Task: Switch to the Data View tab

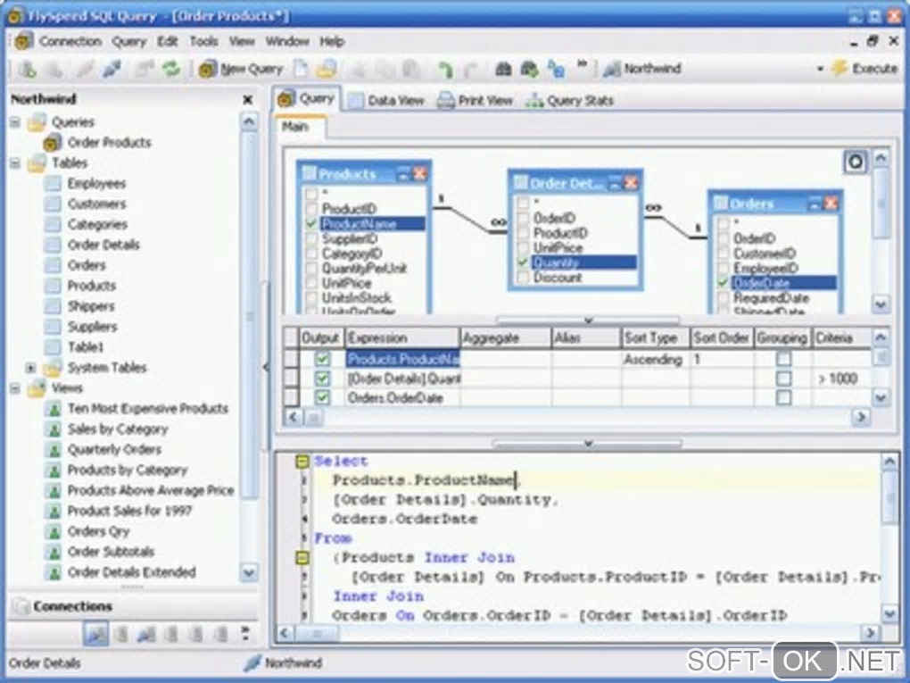Action: (x=386, y=101)
